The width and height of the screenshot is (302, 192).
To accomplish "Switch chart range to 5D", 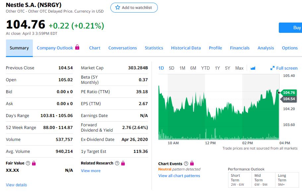I will pyautogui.click(x=171, y=68).
